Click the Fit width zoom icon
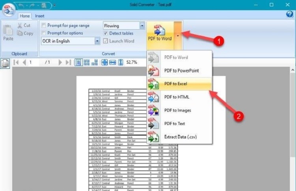Screen dimensions: 296x191 pos(113,62)
